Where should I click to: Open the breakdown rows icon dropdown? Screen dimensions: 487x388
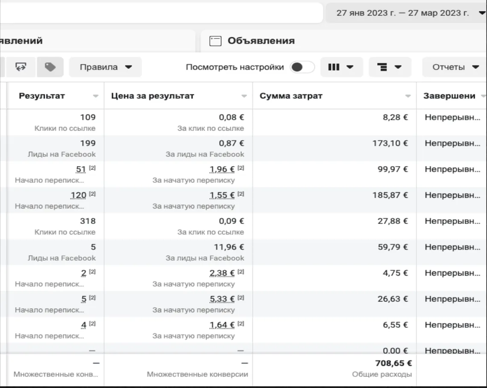[390, 67]
